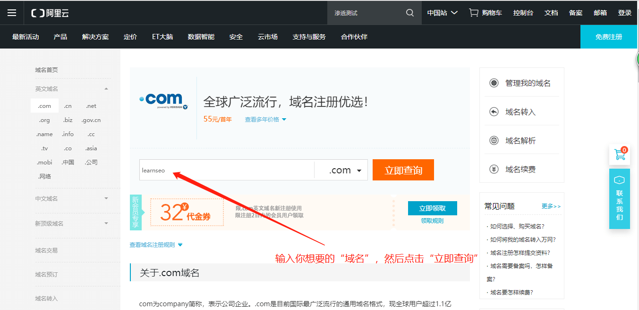Click the 域名转入 arrow icon
639x310 pixels.
(494, 112)
